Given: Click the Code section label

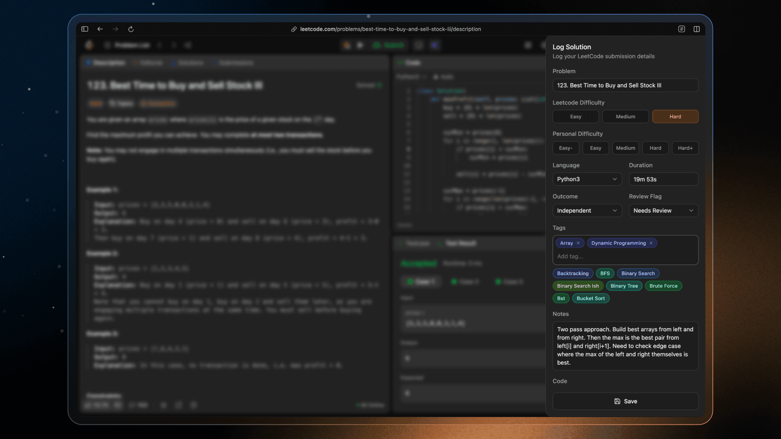Looking at the screenshot, I should click(560, 381).
